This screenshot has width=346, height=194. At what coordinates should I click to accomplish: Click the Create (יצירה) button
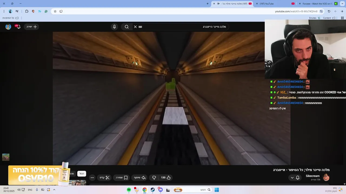[x=31, y=27]
